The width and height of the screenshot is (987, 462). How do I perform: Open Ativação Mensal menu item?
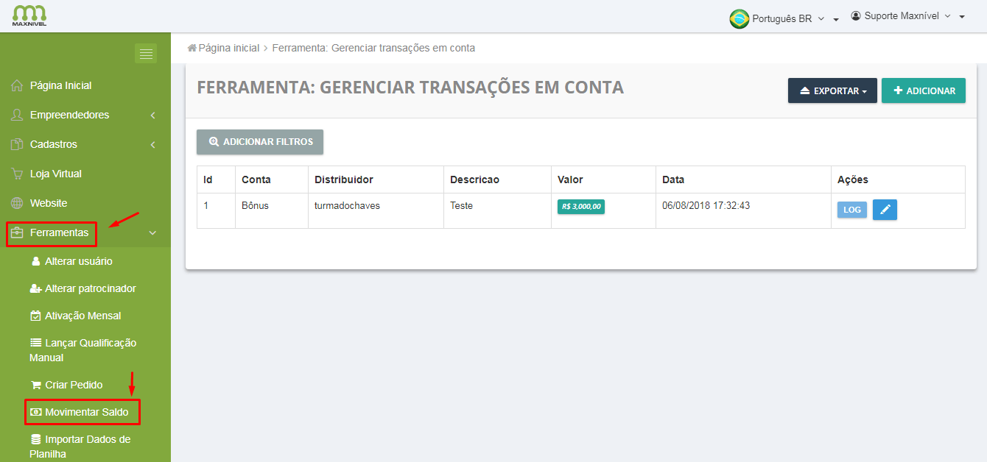(82, 316)
